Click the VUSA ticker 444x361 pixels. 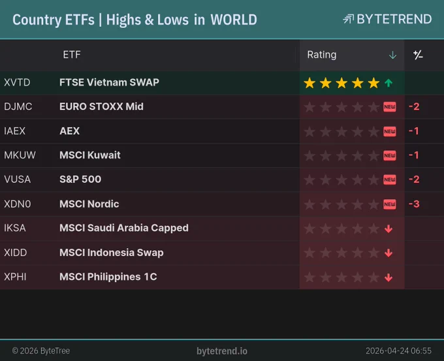click(17, 180)
